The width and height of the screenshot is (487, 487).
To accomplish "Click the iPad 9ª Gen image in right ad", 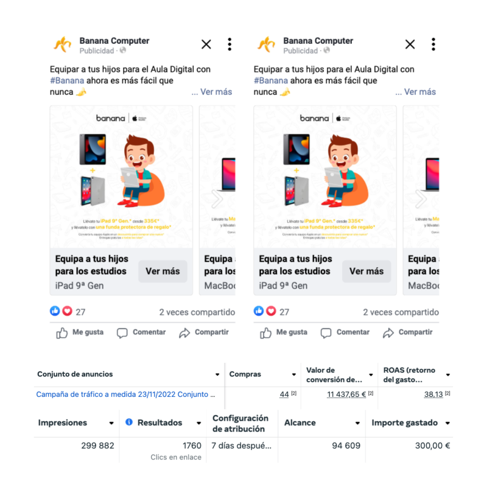I will (325, 177).
